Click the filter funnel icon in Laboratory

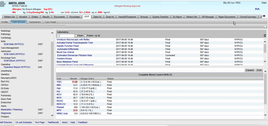coord(59,36)
